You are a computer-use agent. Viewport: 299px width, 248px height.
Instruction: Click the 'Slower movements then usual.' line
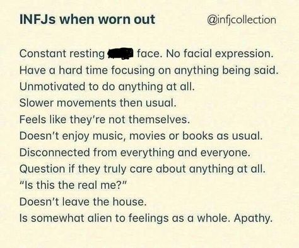pos(98,103)
